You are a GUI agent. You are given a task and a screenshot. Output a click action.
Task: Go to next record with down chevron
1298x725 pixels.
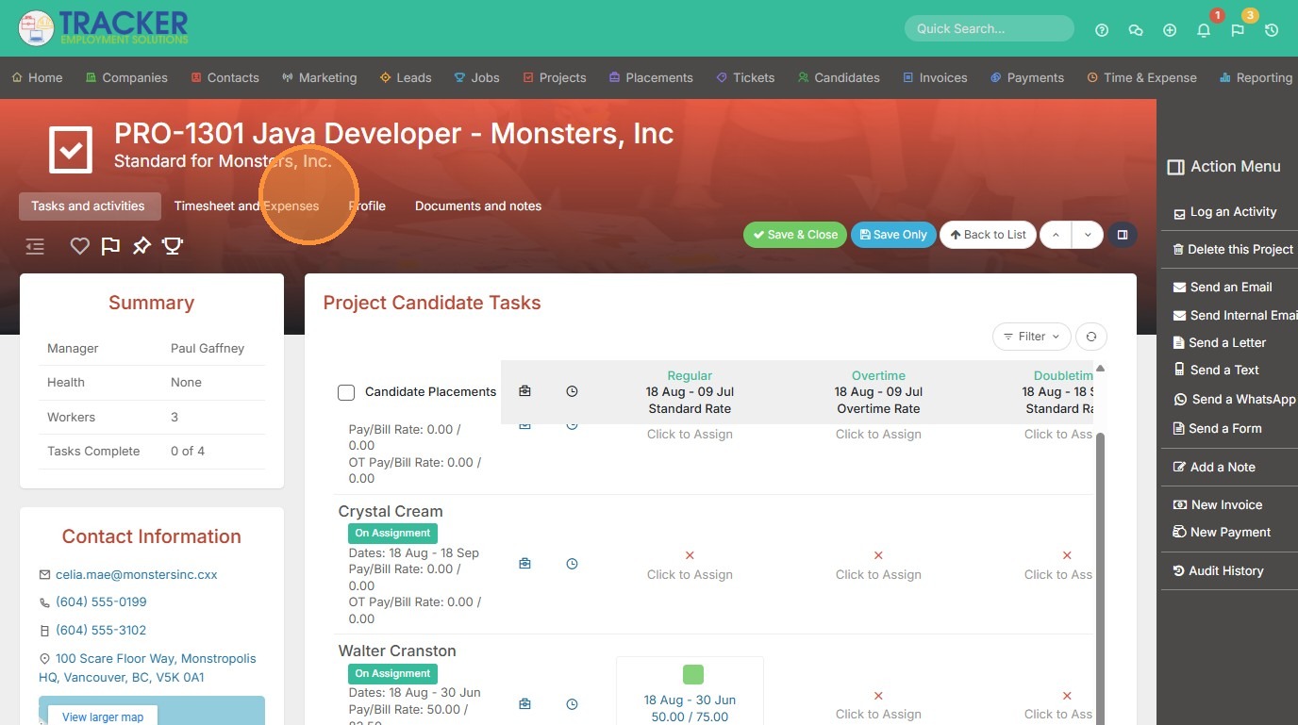tap(1088, 235)
